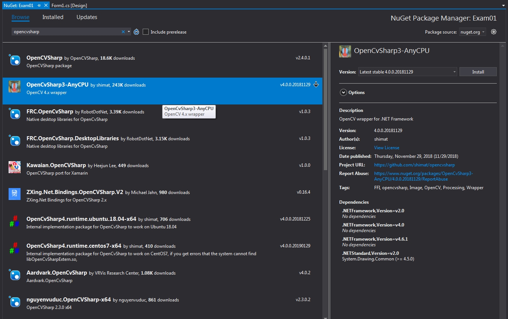Click the centos7-x64 runtime package icon
The width and height of the screenshot is (508, 319).
pos(15,248)
